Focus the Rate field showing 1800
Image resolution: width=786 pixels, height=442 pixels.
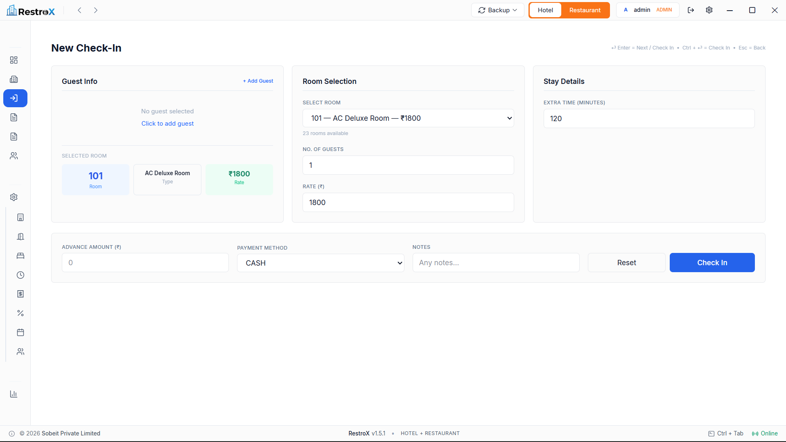408,203
